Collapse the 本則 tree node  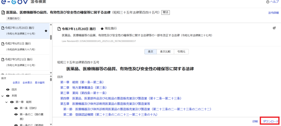click(2, 96)
